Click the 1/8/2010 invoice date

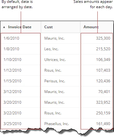click(11, 49)
